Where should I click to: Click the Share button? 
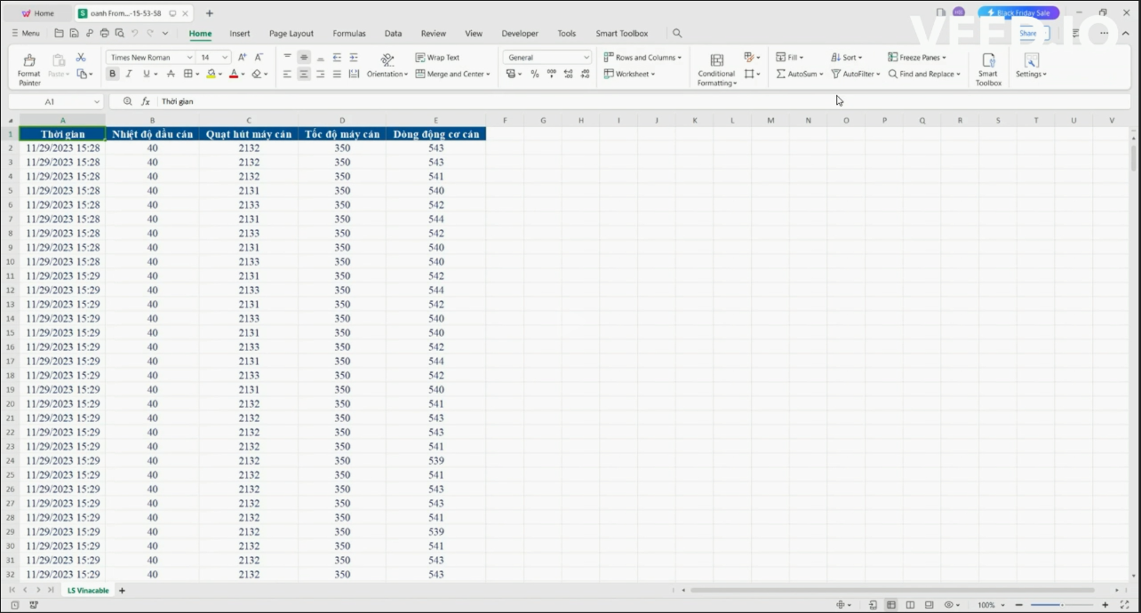pyautogui.click(x=1028, y=34)
